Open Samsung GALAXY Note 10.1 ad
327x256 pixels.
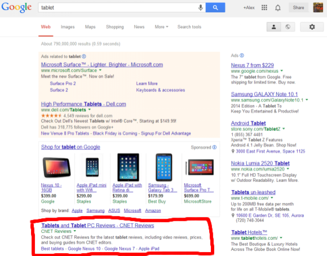click(264, 94)
